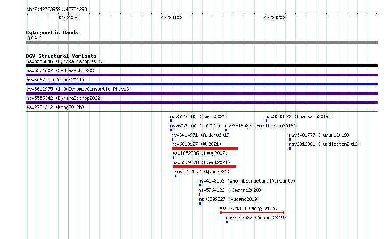This screenshot has width=390, height=239.
Task: Open the nsv6574607 (Sedlazeck2020) label
Action: tap(60, 70)
